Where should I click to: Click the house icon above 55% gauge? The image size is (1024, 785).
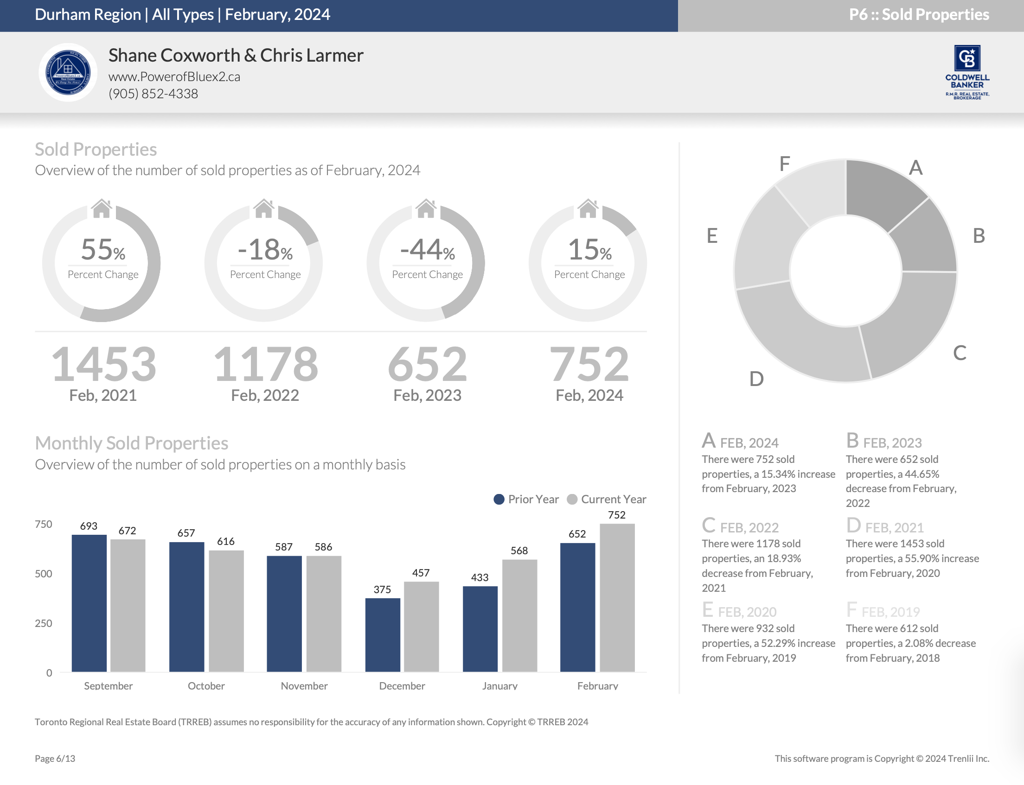click(x=102, y=209)
